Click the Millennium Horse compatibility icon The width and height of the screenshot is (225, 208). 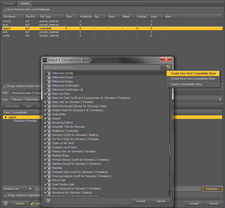[49, 77]
